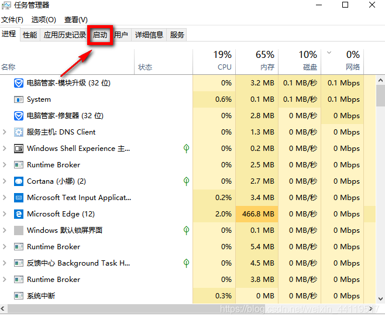Screen dimensions: 385x320
Task: Click the vertical scrollbar down arrow
Action: pyautogui.click(x=380, y=299)
